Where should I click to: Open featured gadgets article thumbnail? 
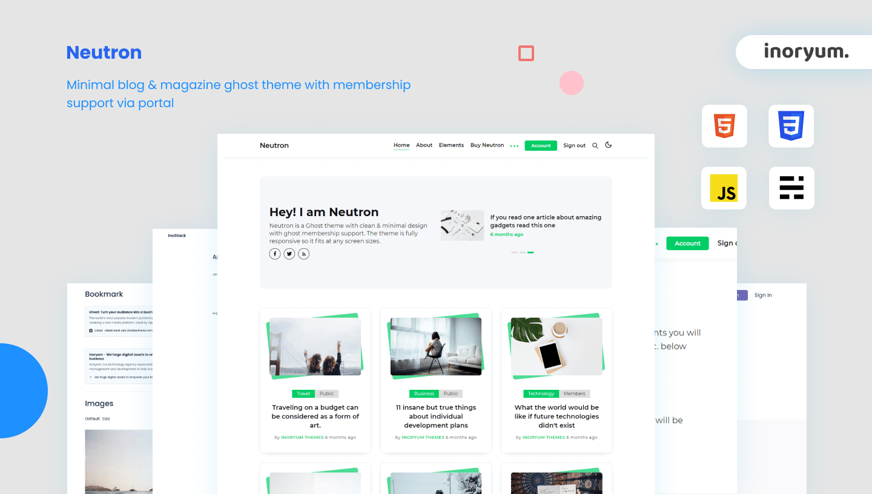(462, 225)
